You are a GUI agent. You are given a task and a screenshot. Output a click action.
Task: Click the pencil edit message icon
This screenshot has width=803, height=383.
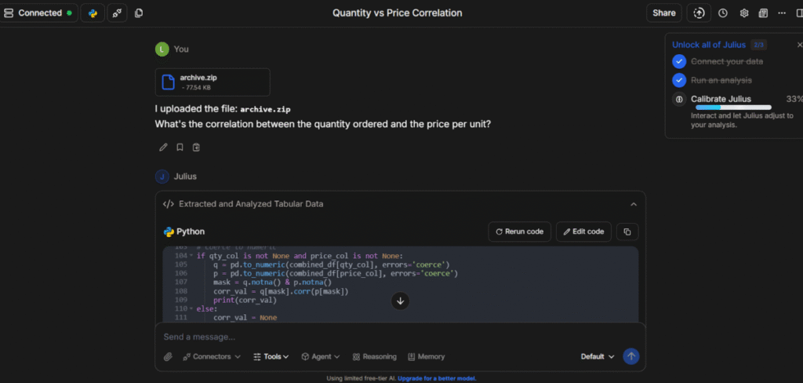pos(163,147)
